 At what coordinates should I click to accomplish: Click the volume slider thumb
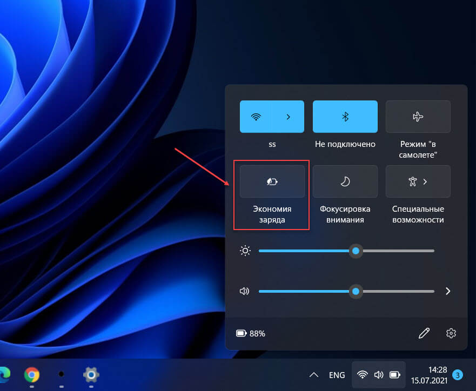click(356, 291)
